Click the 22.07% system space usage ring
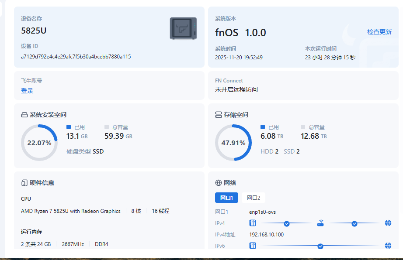The image size is (403, 260). [x=39, y=143]
